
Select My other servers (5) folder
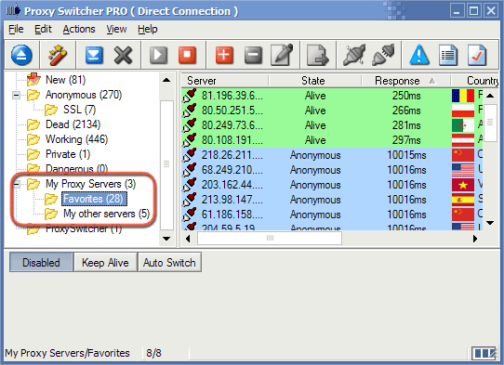click(x=106, y=214)
